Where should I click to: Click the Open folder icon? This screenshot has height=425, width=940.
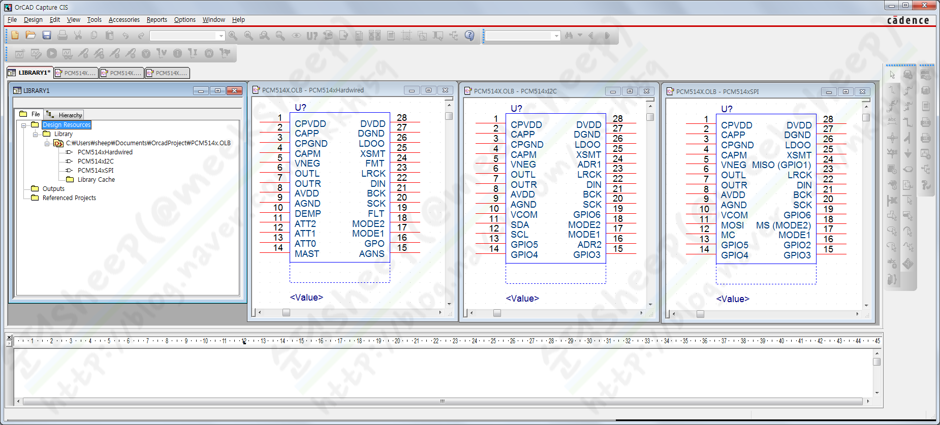[x=30, y=36]
